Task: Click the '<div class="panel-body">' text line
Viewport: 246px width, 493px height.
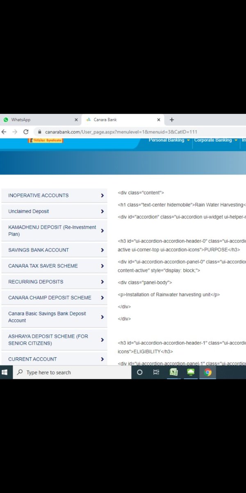Action: [x=145, y=283]
